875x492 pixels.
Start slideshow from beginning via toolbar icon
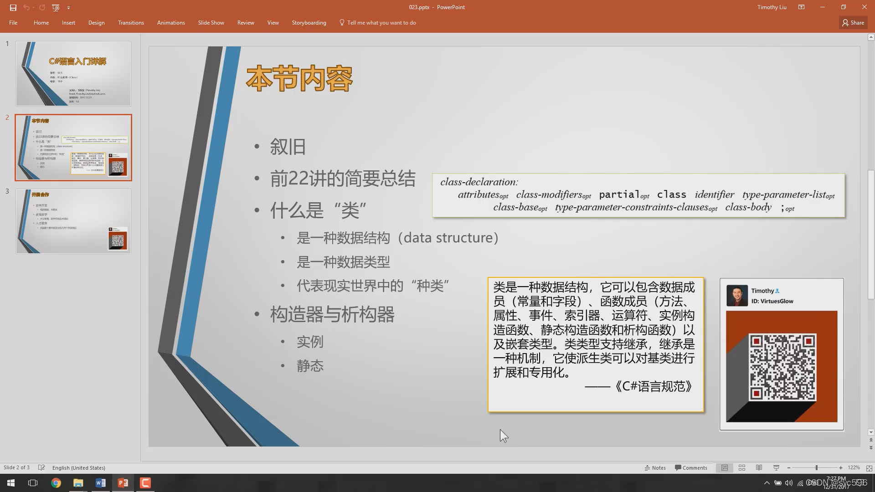coord(56,7)
